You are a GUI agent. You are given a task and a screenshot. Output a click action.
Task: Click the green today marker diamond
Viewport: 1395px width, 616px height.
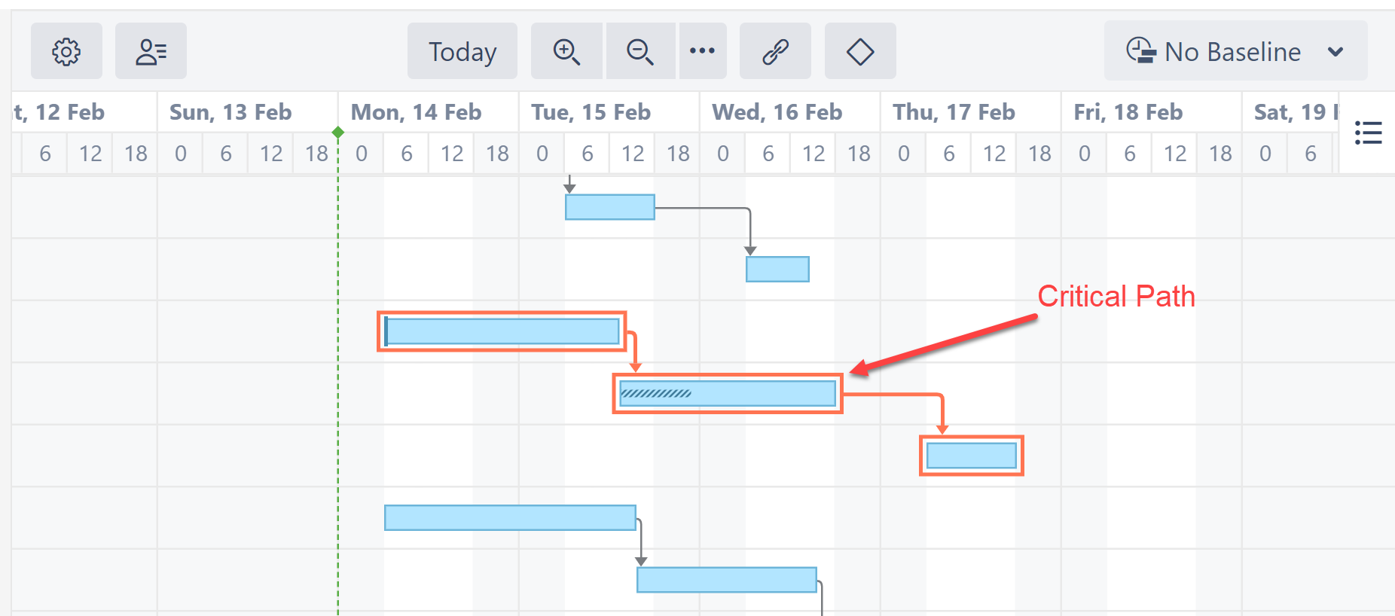tap(338, 133)
